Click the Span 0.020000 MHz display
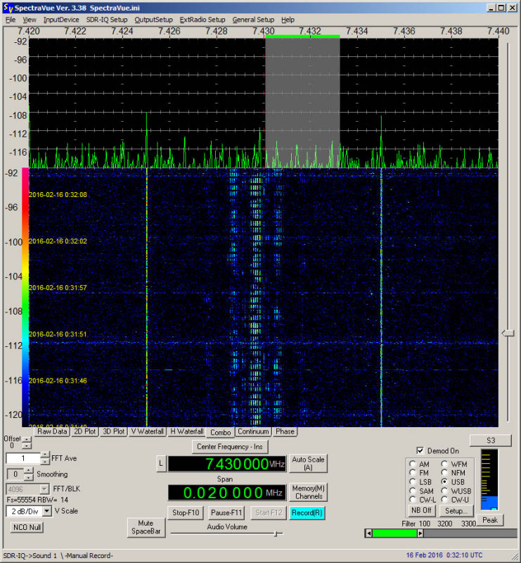The image size is (521, 563). pyautogui.click(x=227, y=492)
